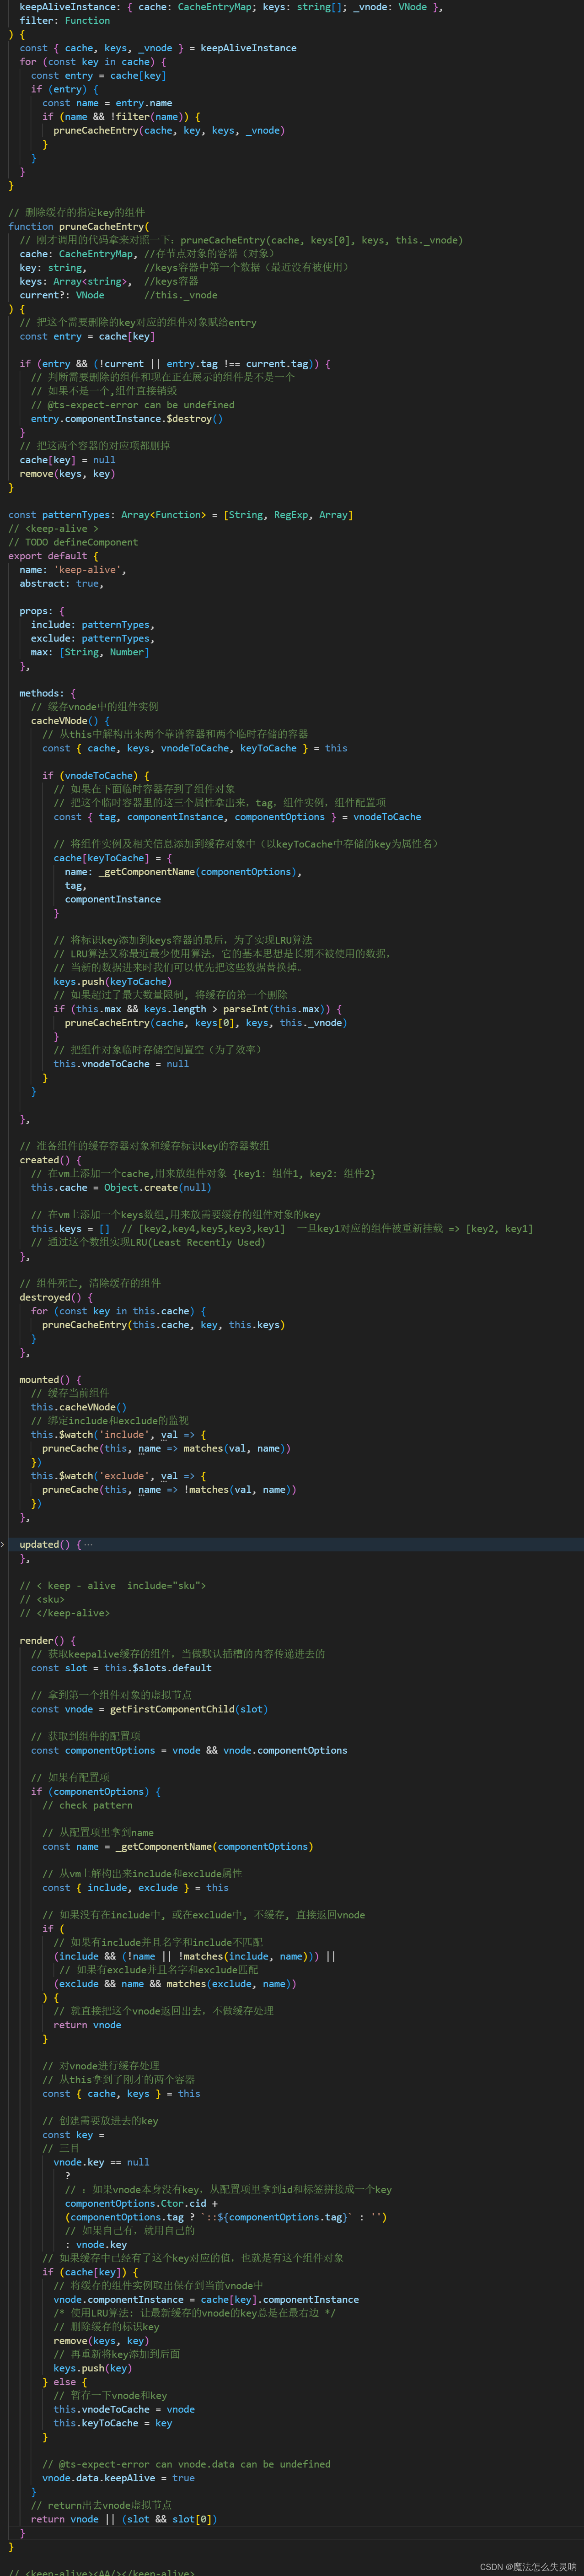The height and width of the screenshot is (2576, 584).
Task: Click the "methods: {" line
Action: pos(47,693)
